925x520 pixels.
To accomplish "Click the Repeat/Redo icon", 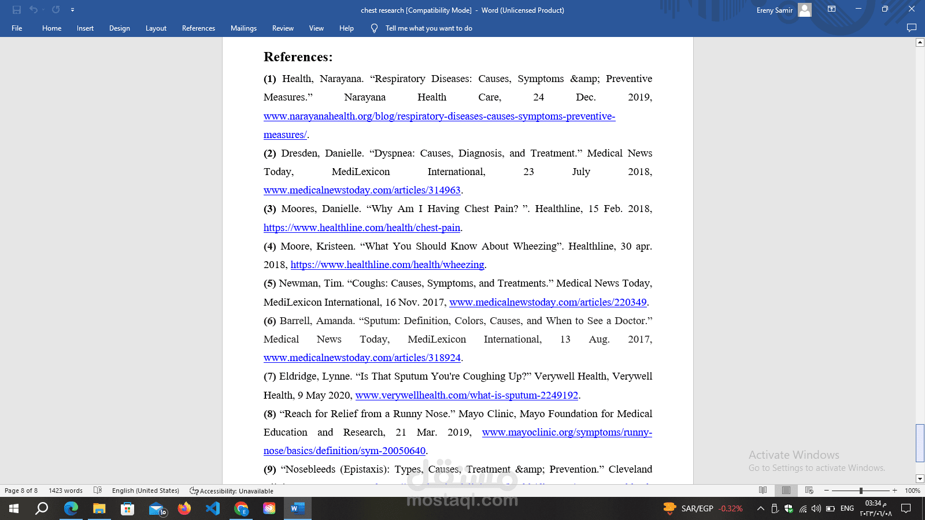I will pyautogui.click(x=56, y=10).
